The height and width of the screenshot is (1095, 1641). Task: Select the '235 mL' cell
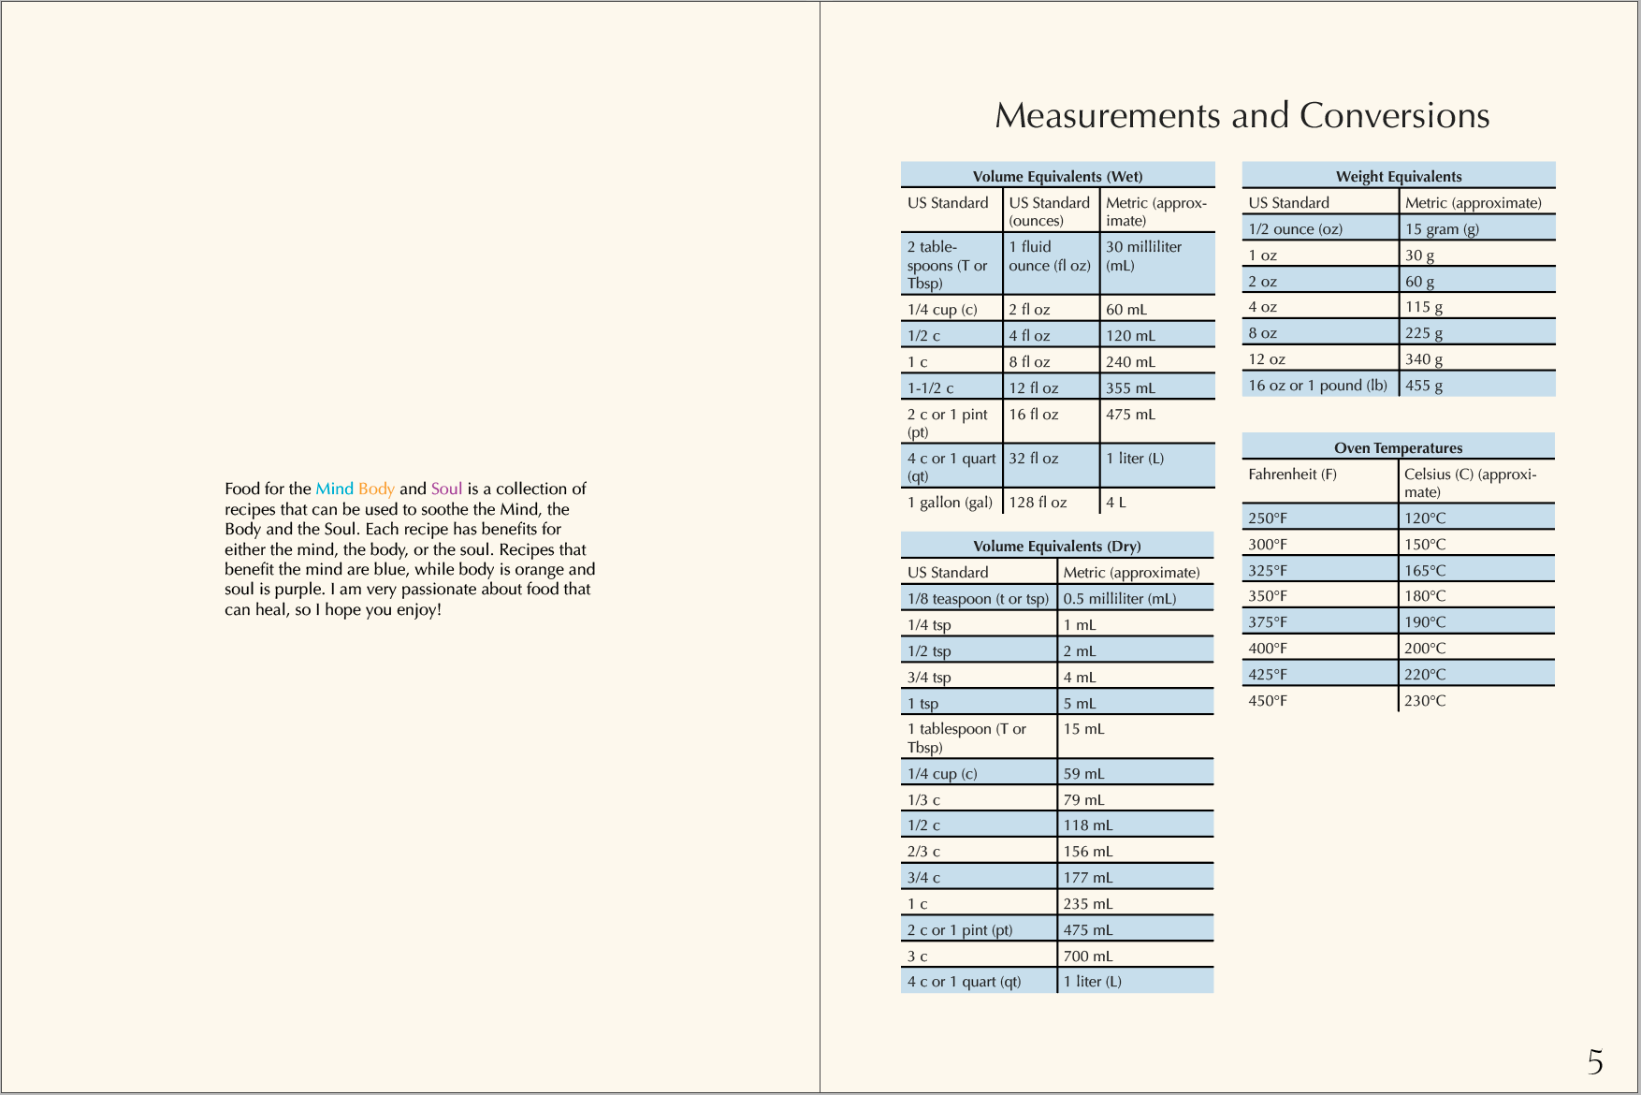point(1136,903)
